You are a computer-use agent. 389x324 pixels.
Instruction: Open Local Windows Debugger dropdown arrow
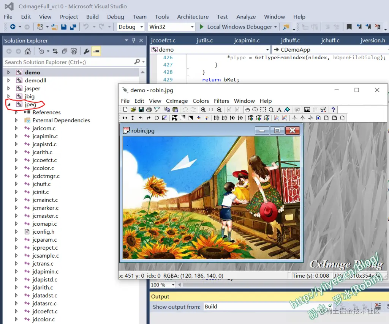276,27
